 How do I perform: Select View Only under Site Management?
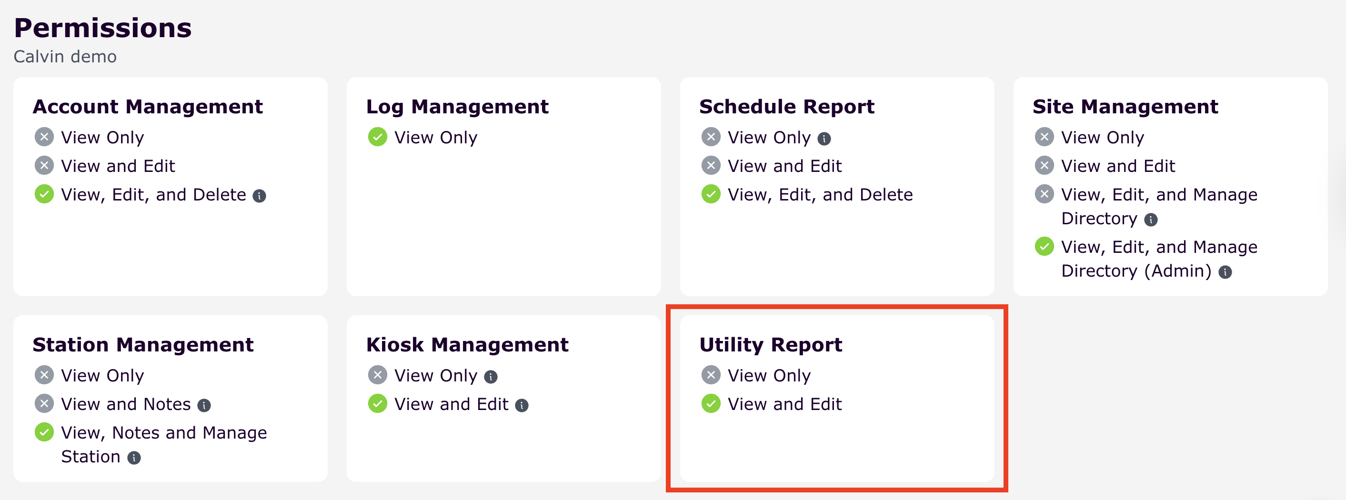click(x=1044, y=138)
